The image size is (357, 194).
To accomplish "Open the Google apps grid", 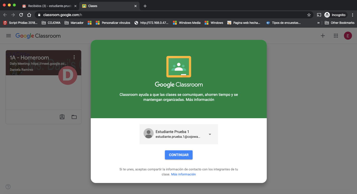I will click(x=336, y=36).
